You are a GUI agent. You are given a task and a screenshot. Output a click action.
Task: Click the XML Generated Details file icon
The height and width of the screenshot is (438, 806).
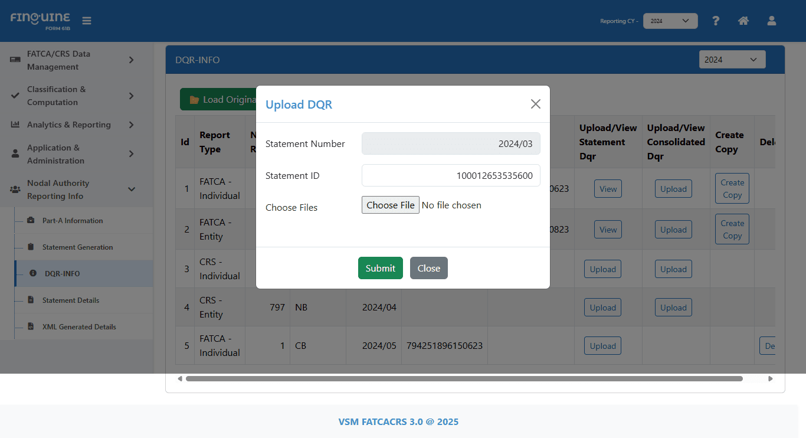point(31,327)
